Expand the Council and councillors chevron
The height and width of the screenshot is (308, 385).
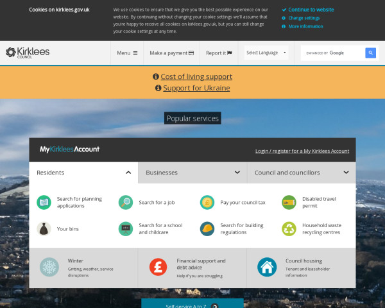pyautogui.click(x=346, y=173)
